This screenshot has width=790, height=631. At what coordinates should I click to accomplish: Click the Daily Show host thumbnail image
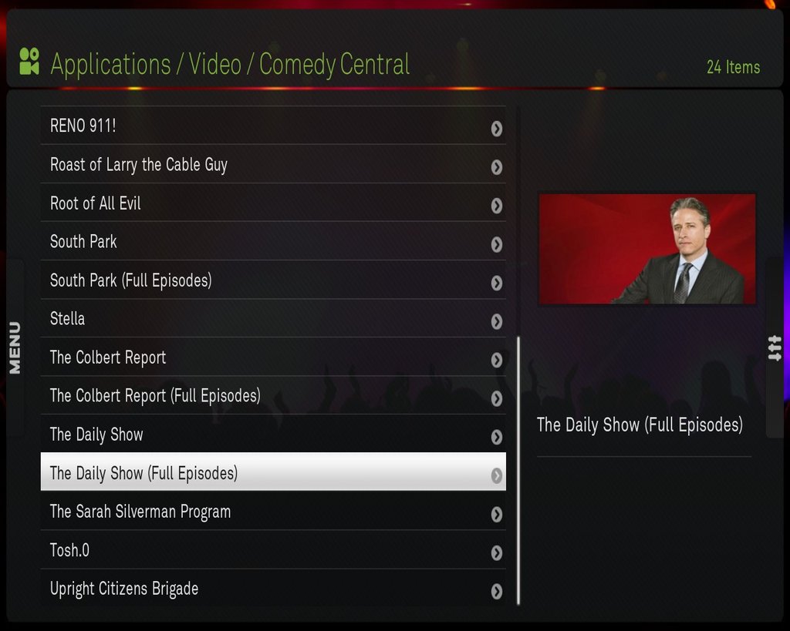pyautogui.click(x=647, y=249)
